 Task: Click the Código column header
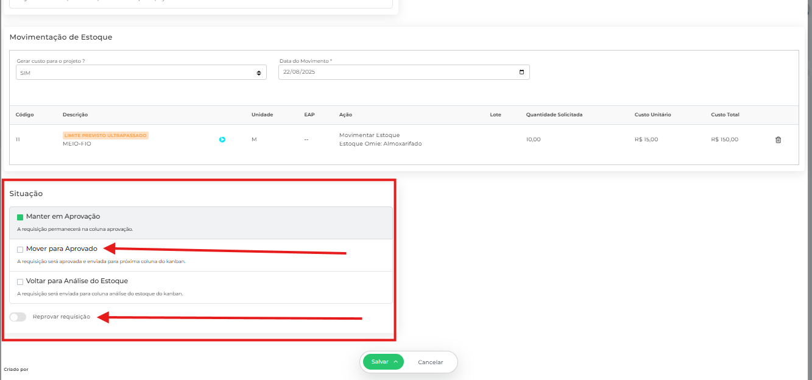click(x=25, y=114)
